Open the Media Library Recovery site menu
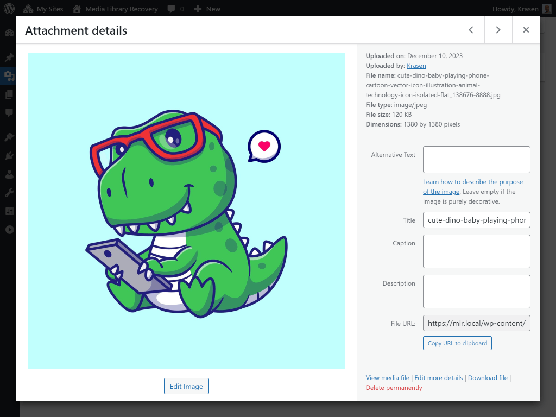 (x=115, y=9)
